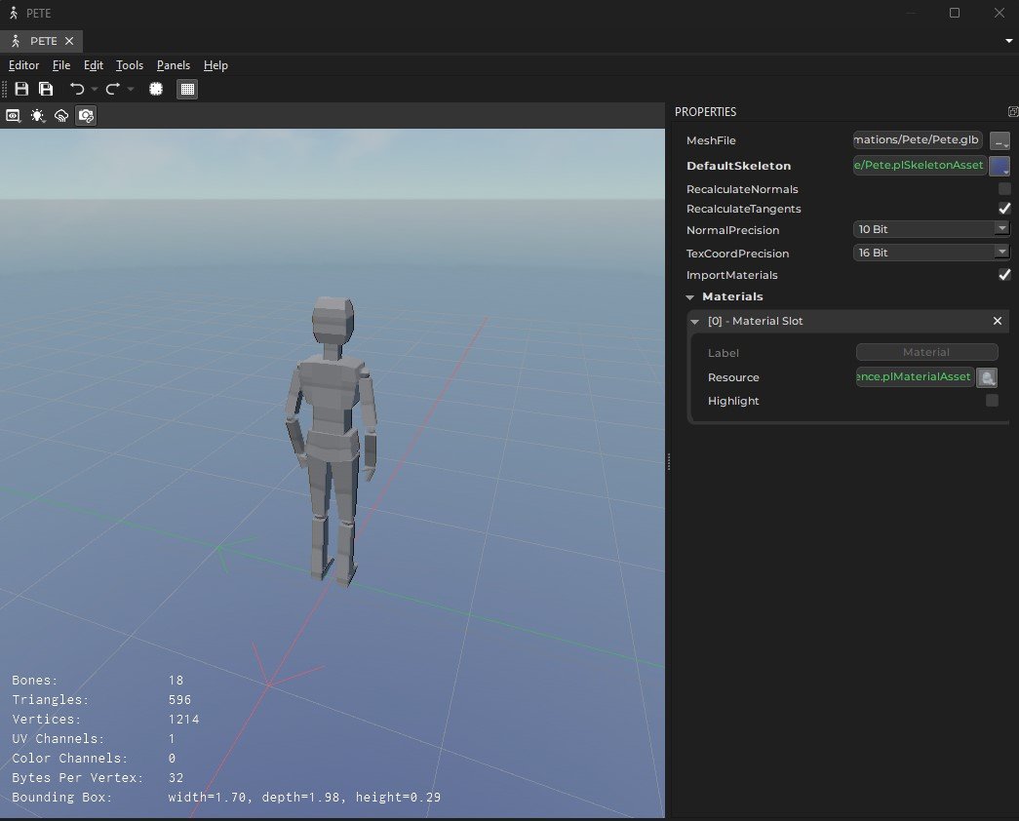
Task: Select the render mode eye icon
Action: 13,115
